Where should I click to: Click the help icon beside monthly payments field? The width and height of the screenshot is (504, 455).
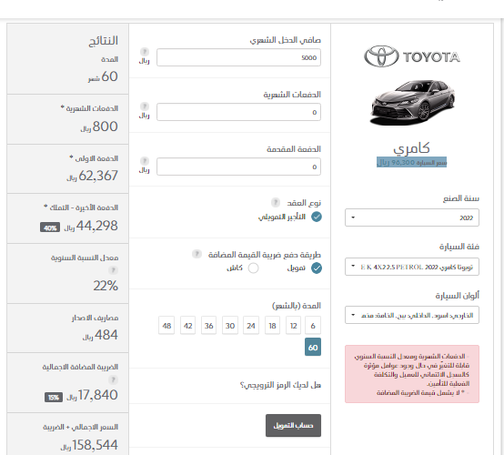pyautogui.click(x=145, y=106)
